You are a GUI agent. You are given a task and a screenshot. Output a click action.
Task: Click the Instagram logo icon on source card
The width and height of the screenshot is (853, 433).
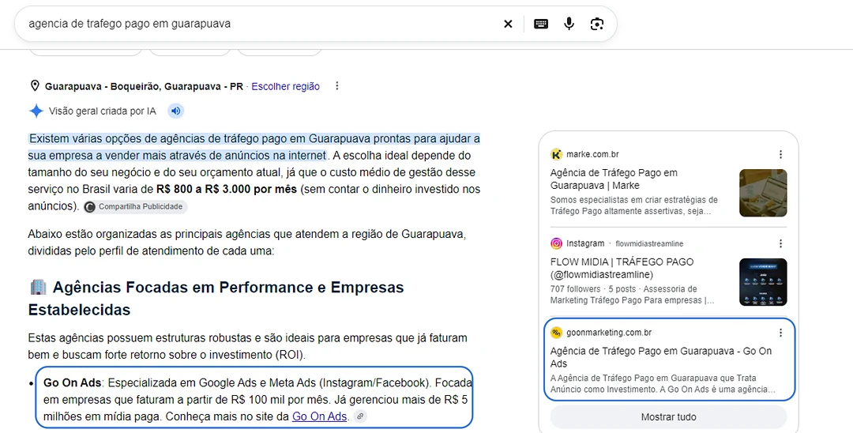(x=556, y=243)
